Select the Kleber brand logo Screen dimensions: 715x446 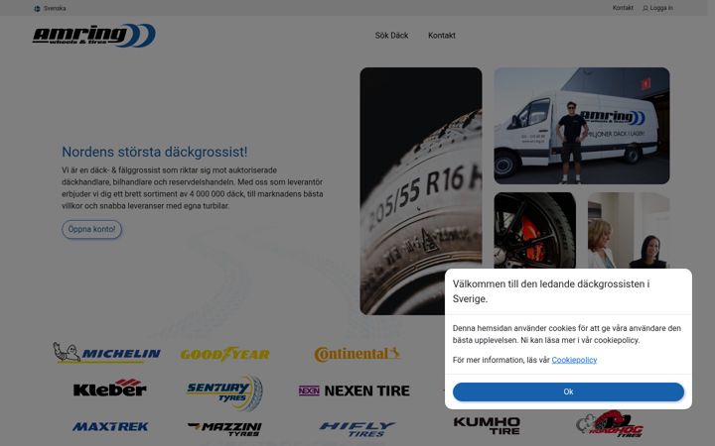[x=110, y=388]
